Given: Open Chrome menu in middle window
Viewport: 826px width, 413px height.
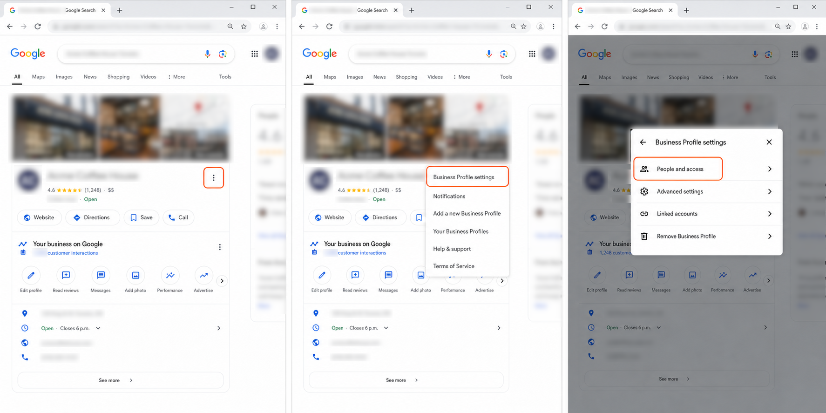Looking at the screenshot, I should tap(553, 27).
